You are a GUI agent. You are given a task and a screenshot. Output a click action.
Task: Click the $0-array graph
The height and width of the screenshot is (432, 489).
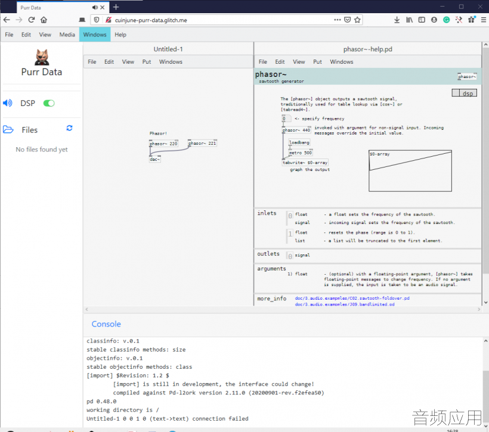click(410, 171)
